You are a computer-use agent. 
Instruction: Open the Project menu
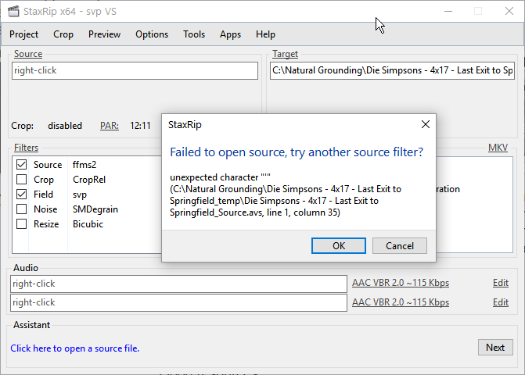click(24, 34)
